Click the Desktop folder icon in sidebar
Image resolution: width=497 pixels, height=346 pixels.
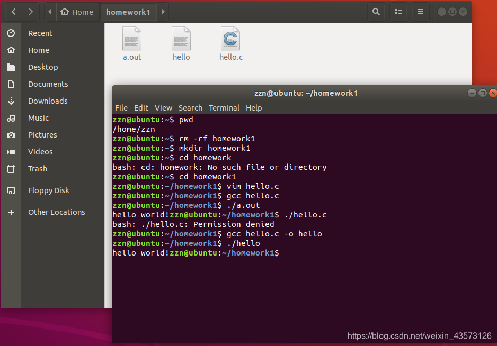point(11,67)
